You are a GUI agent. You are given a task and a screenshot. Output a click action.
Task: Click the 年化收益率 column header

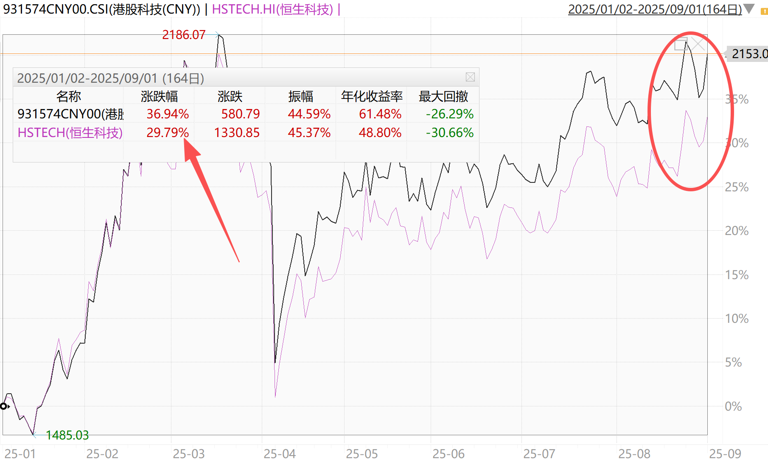[372, 97]
